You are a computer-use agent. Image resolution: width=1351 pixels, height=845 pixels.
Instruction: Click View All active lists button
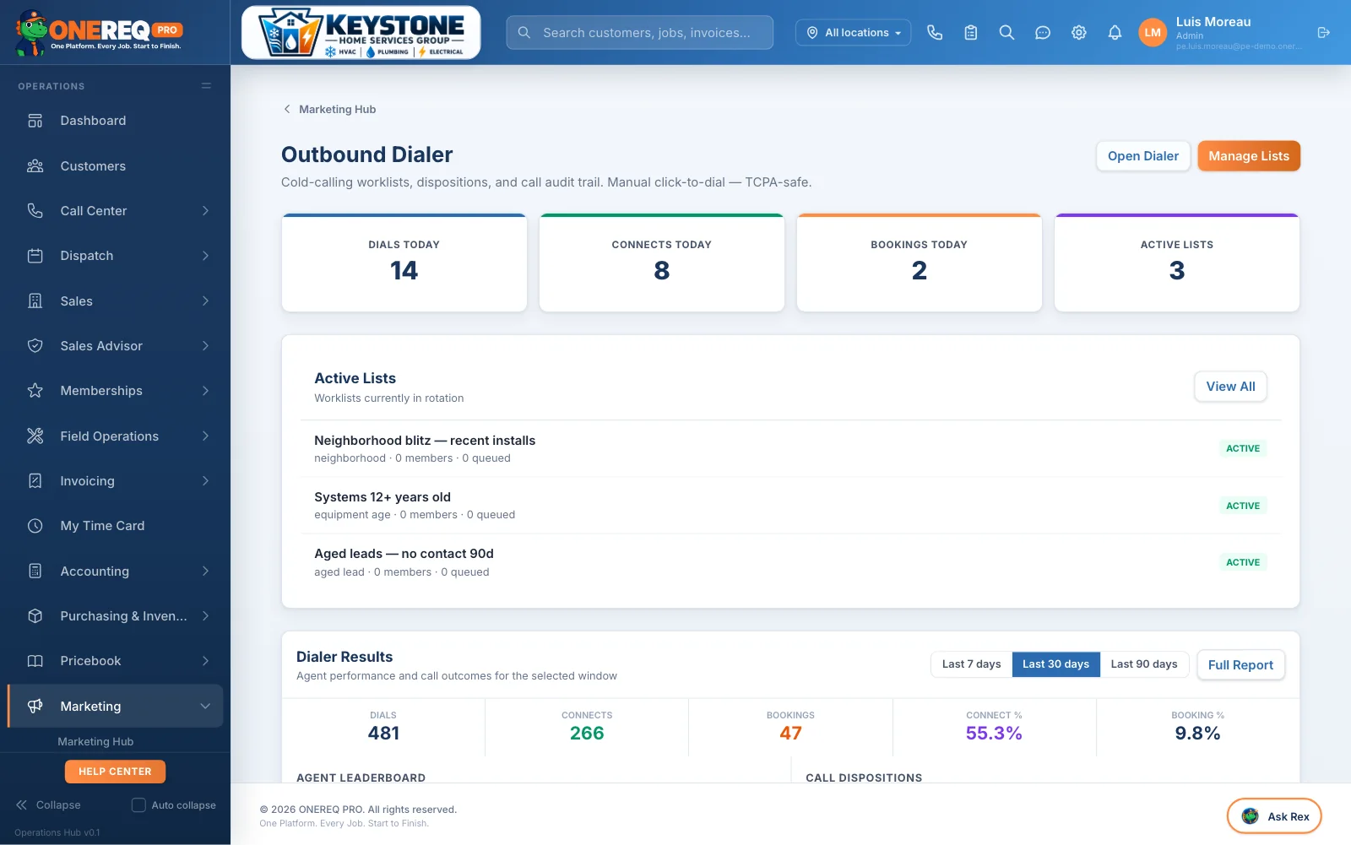coord(1230,387)
